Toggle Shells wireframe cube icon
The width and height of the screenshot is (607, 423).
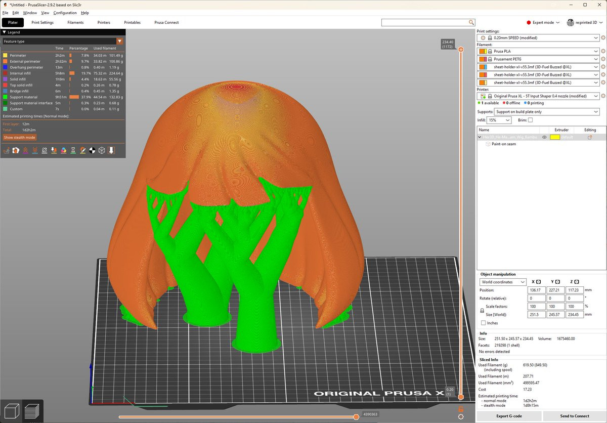point(102,150)
